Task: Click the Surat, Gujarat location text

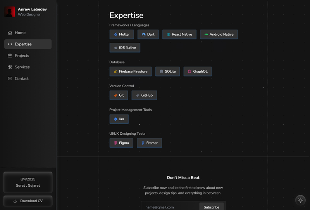Action: click(28, 186)
